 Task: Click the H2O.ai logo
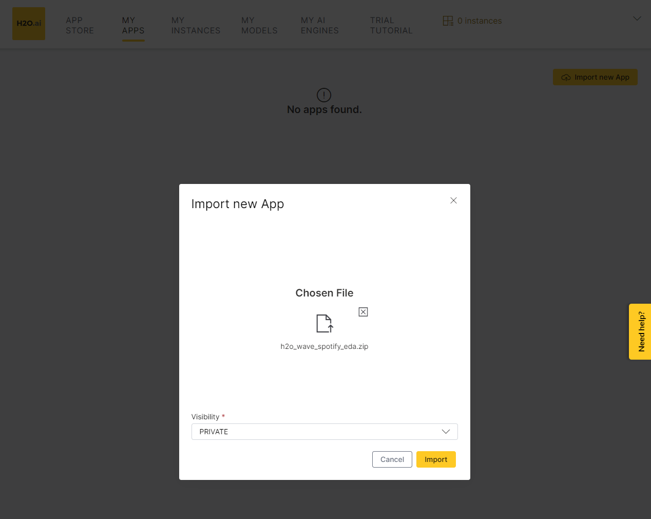(29, 24)
